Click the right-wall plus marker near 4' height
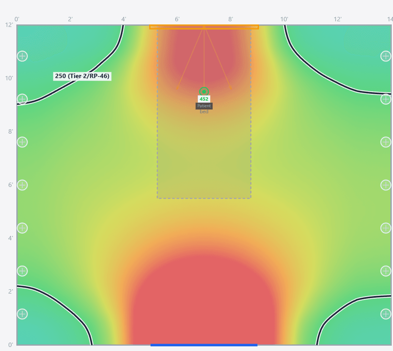393x351 pixels. [386, 228]
